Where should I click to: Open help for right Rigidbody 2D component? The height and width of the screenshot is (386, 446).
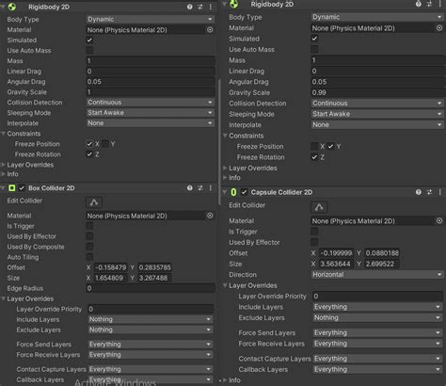point(419,4)
